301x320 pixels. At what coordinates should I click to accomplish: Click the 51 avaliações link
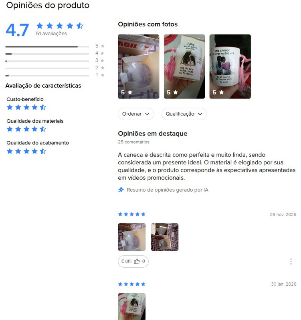[52, 34]
